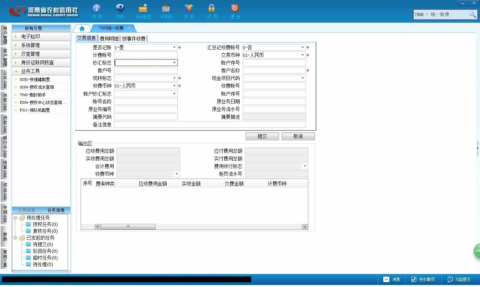Viewport: 480px width, 287px height.
Task: Click the table horizontal scrollbar thumb
Action: [x=128, y=227]
